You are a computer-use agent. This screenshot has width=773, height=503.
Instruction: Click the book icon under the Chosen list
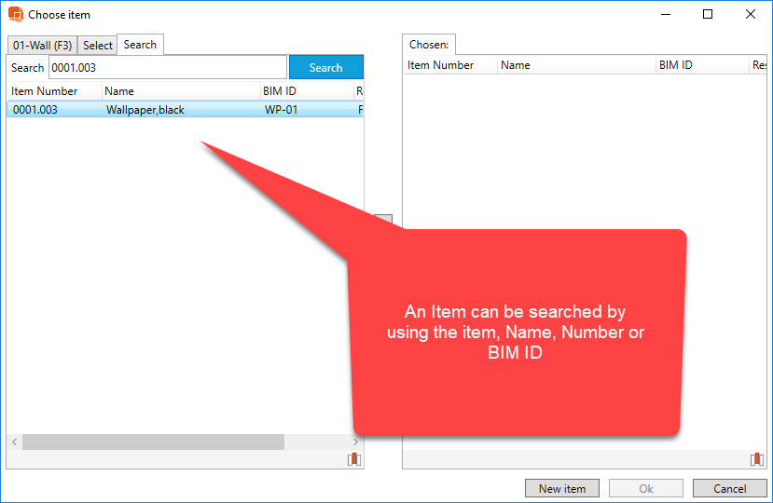click(757, 459)
